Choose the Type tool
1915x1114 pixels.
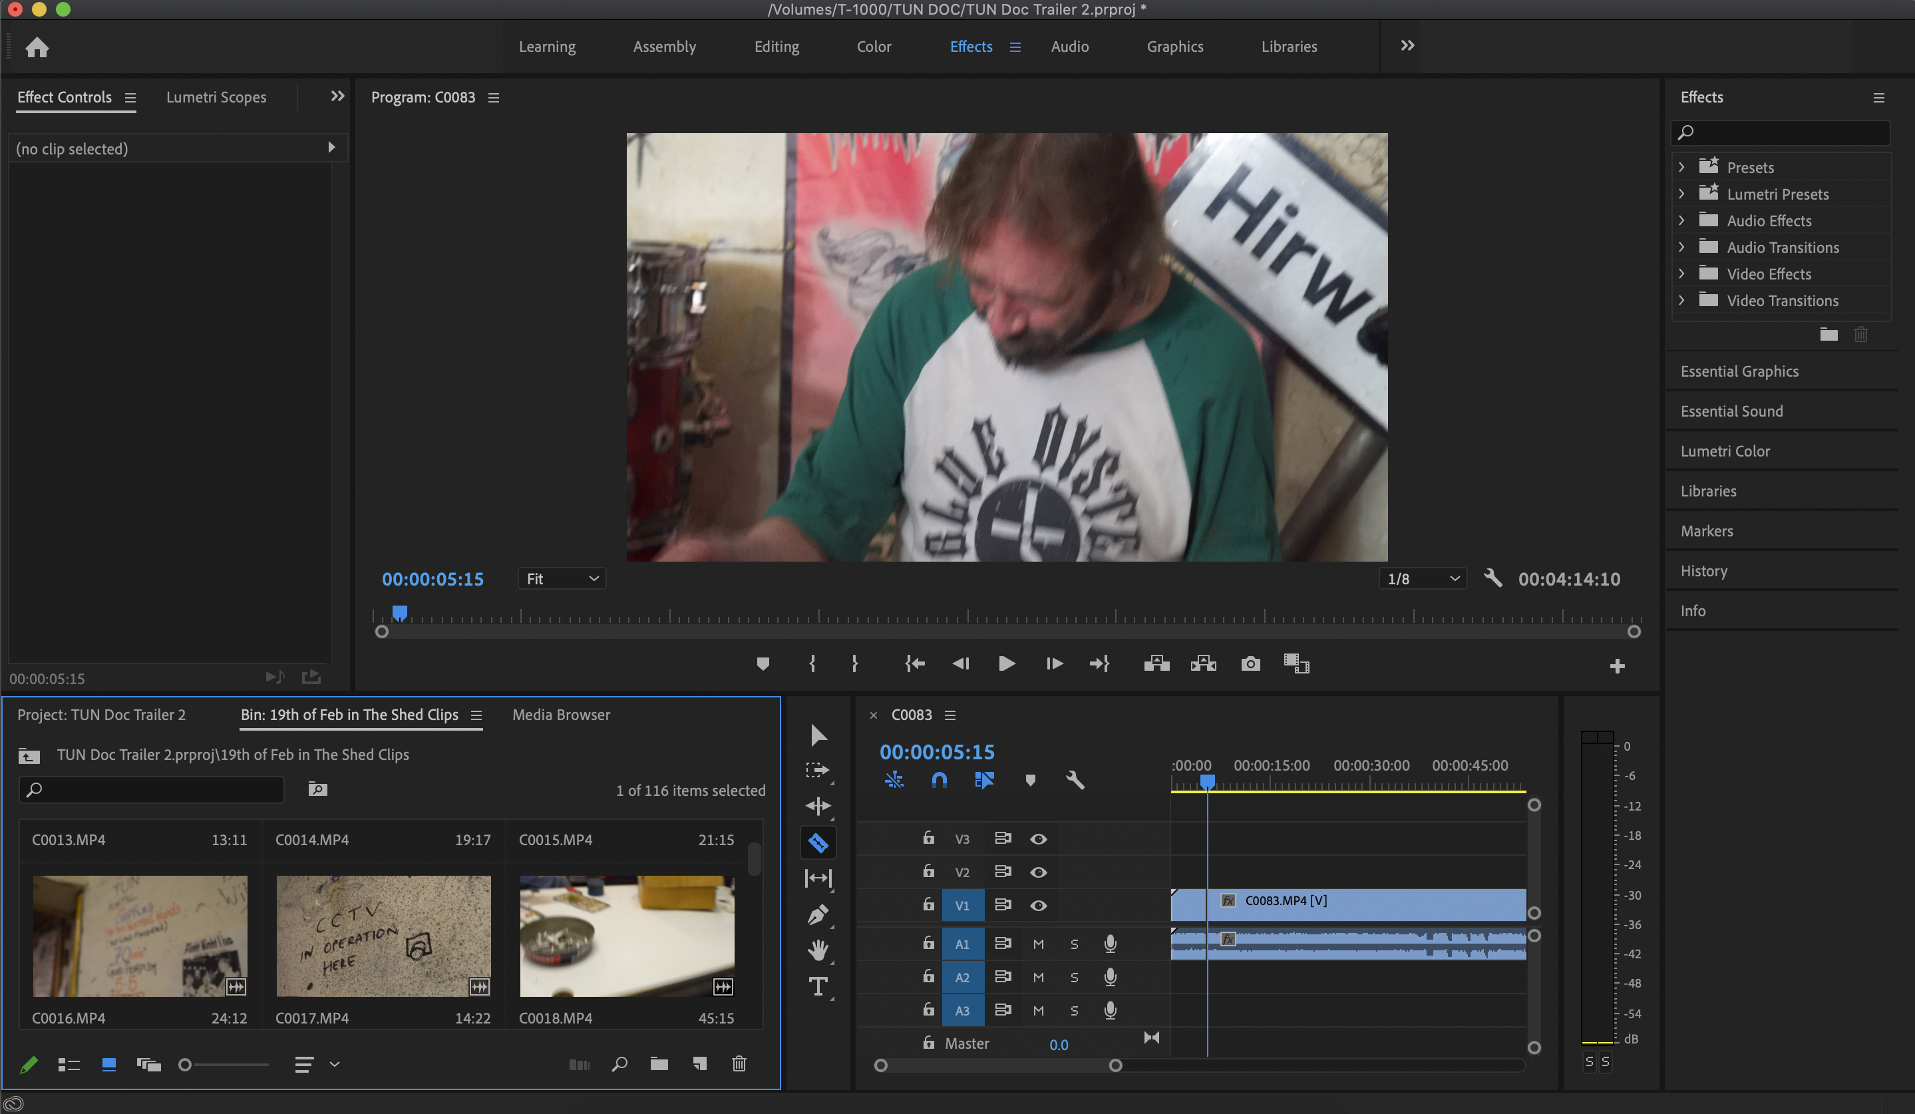[818, 986]
